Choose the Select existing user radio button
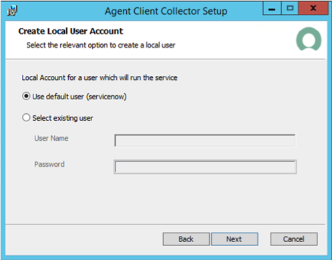The height and width of the screenshot is (260, 332). pos(26,118)
